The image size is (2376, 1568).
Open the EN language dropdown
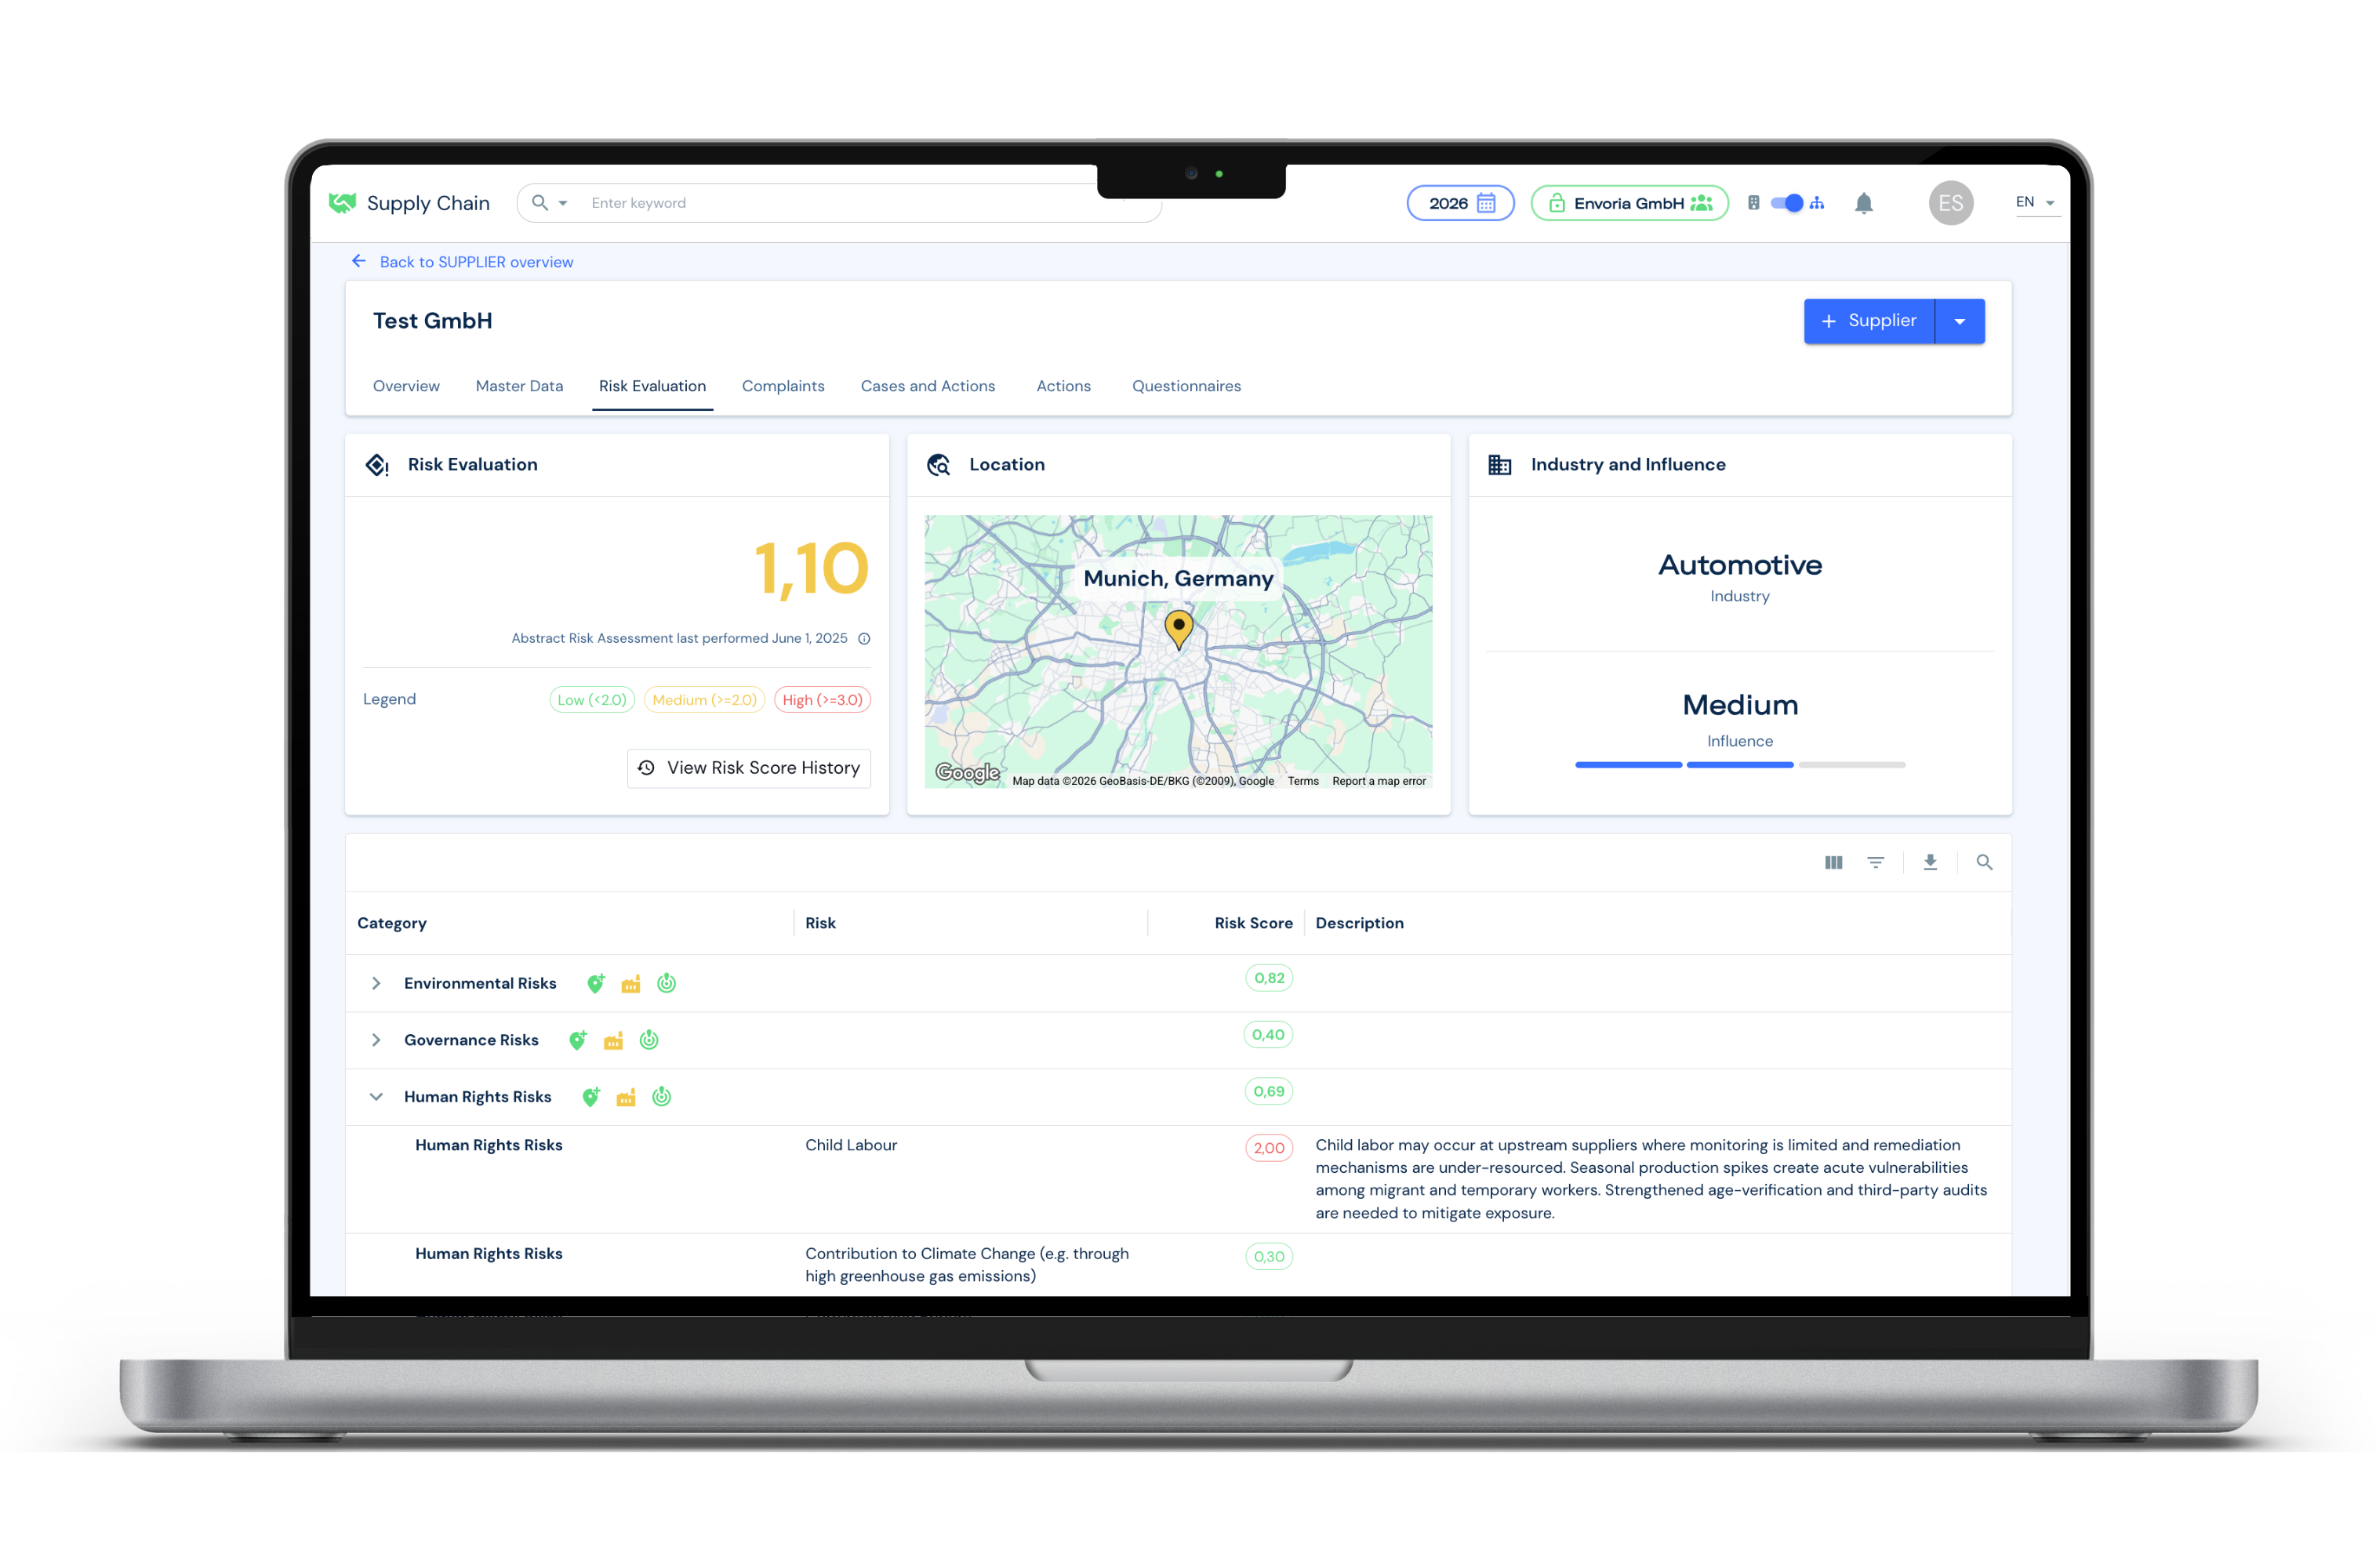click(2034, 202)
